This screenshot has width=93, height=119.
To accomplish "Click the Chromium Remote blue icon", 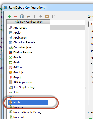I will click(x=11, y=42).
